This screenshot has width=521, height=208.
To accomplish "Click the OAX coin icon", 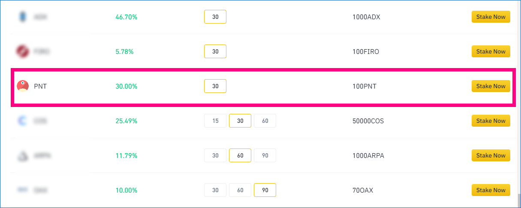I will 22,190.
